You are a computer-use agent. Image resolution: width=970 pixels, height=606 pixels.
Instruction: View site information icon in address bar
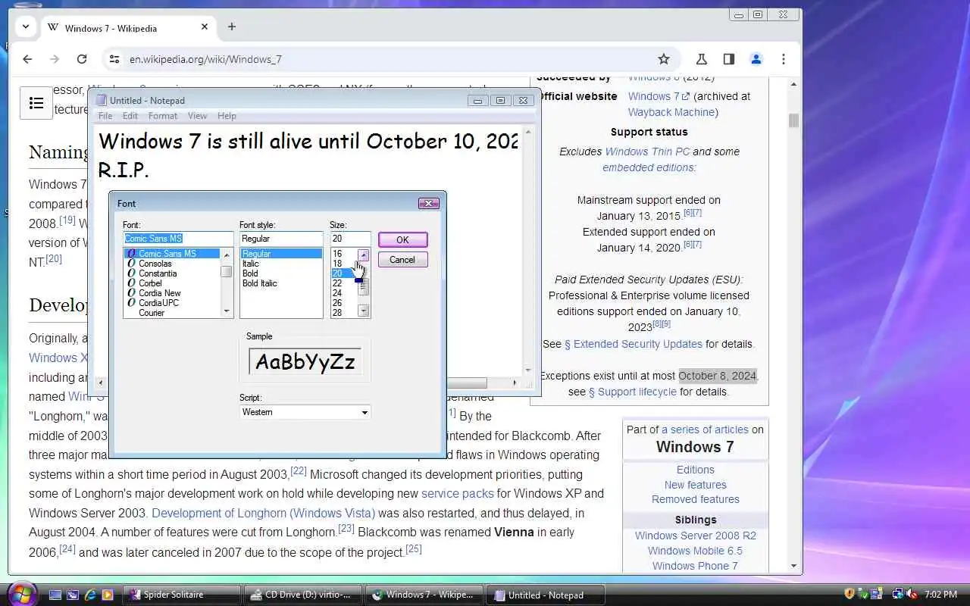tap(113, 59)
